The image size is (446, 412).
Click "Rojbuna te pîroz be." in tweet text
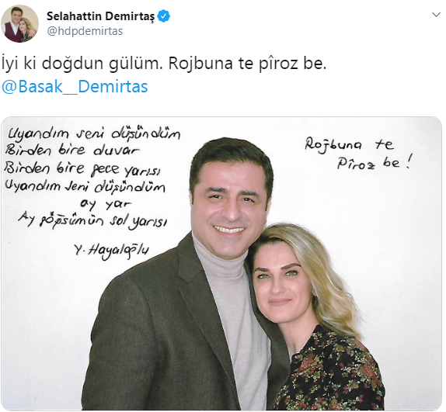247,64
